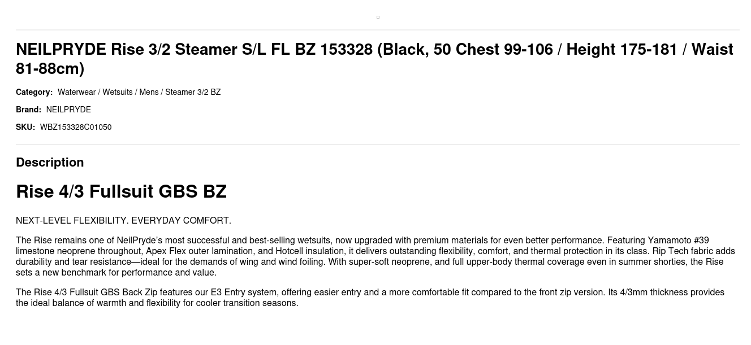Viewport: 751px width, 345px height.
Task: Click the small placeholder image at top
Action: point(378,18)
